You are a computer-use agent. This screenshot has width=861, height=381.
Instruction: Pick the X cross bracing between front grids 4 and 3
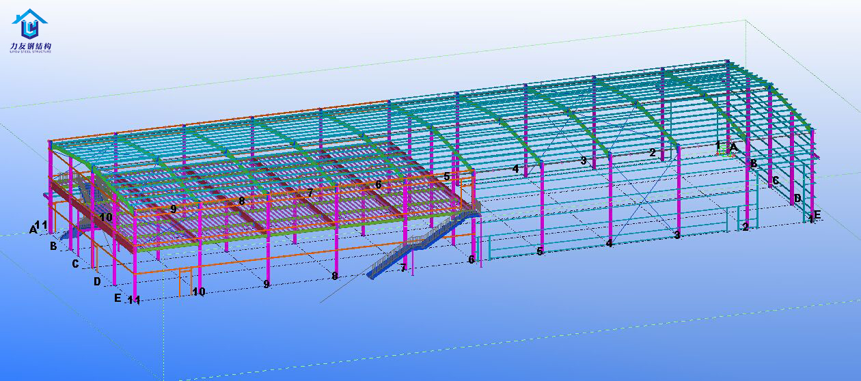[641, 198]
